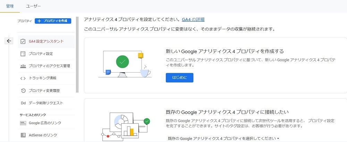Open the 既存の Google アナリティクス 4 プロパティを選択 dropdown
347x142 pixels.
[223, 139]
